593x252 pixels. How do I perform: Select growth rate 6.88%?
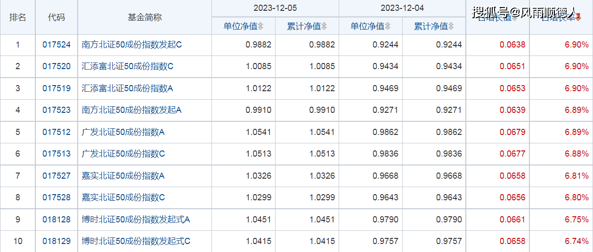[x=577, y=154]
